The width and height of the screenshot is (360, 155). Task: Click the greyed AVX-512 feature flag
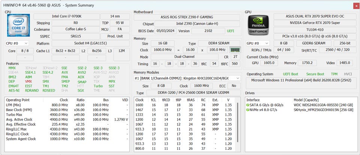pos(100,72)
